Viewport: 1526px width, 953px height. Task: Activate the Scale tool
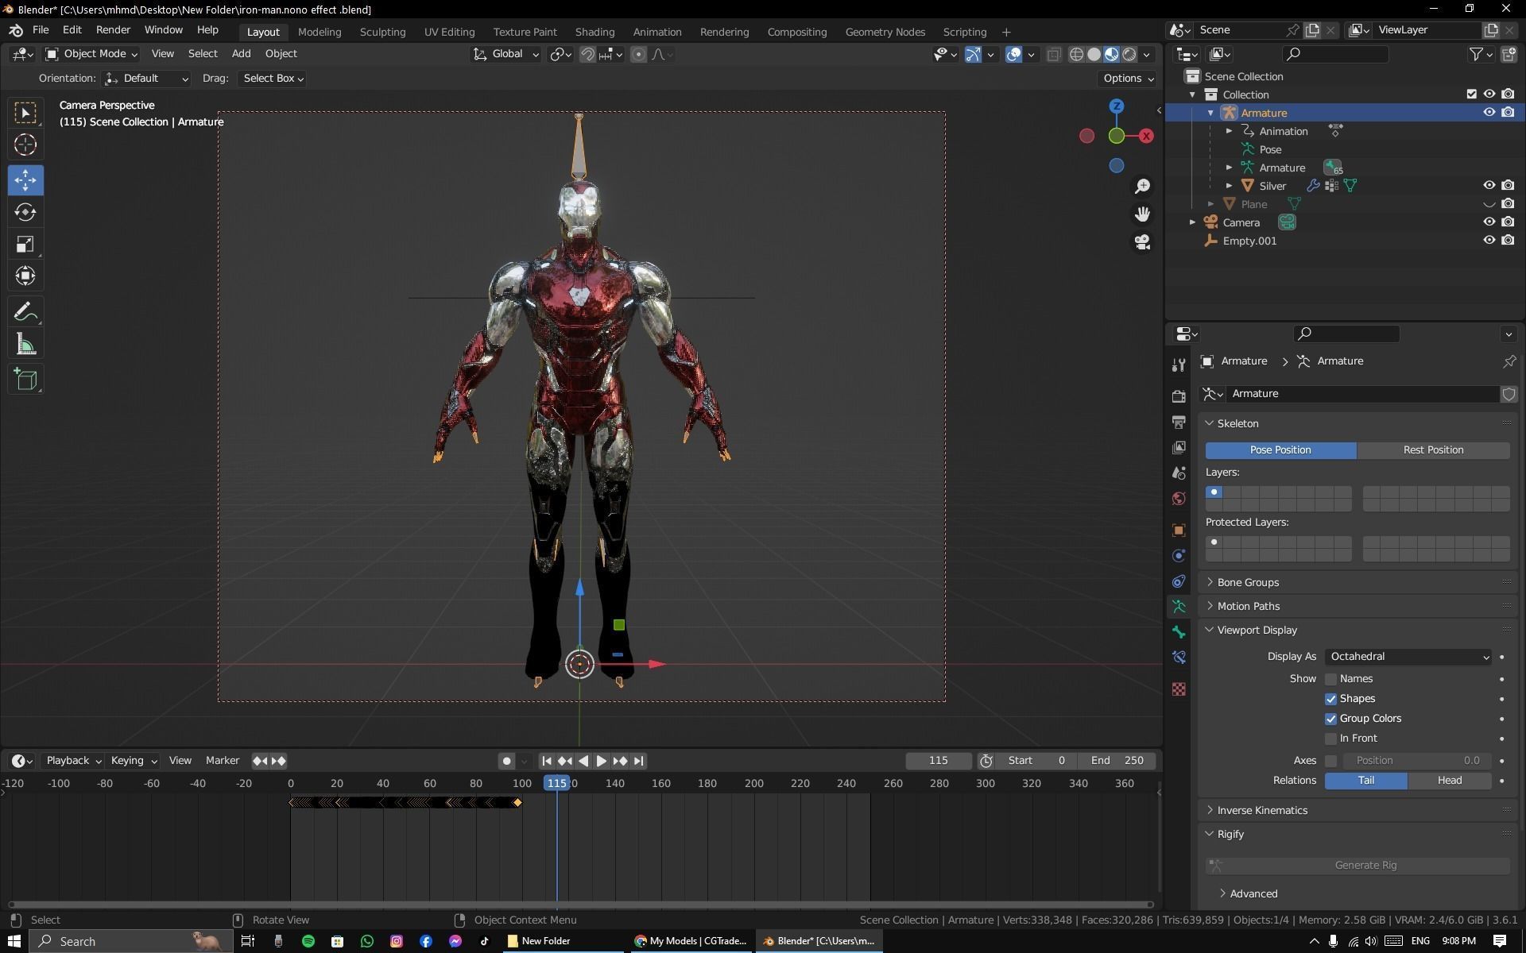tap(25, 245)
